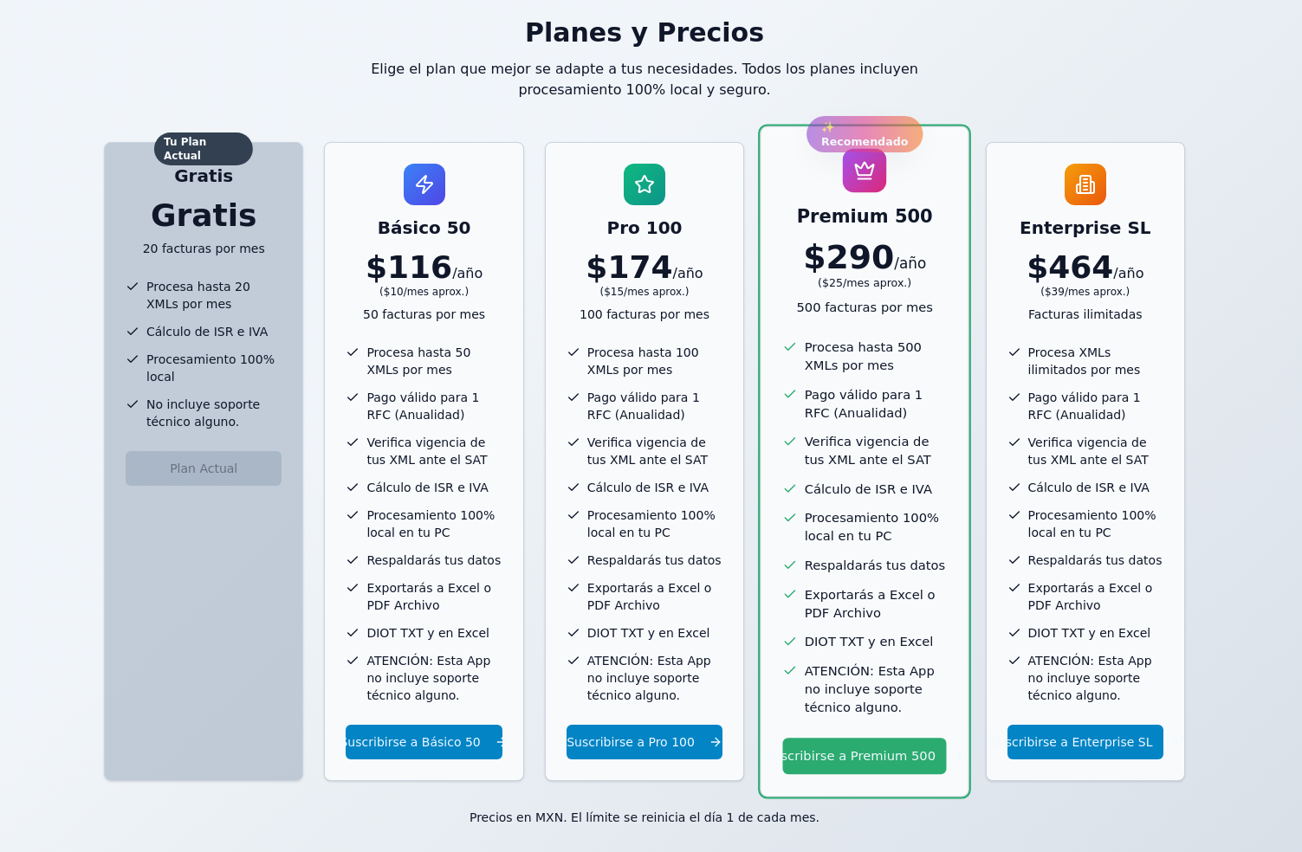The image size is (1302, 852).
Task: Subscribe to the Enterprise SL plan
Action: [x=1085, y=742]
